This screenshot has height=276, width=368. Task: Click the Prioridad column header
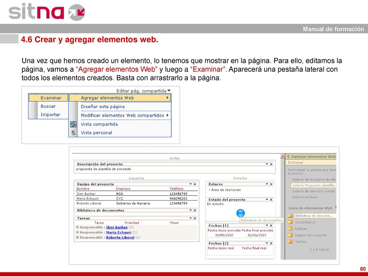pos(132,223)
